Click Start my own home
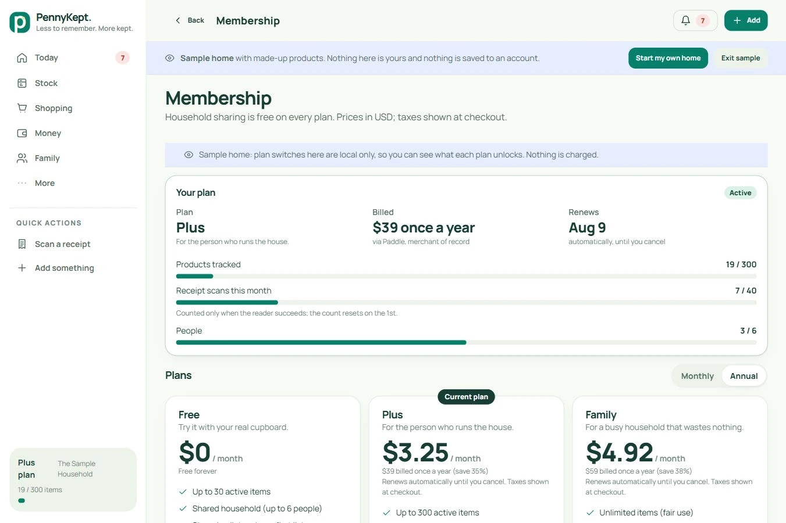786x523 pixels. click(x=668, y=58)
